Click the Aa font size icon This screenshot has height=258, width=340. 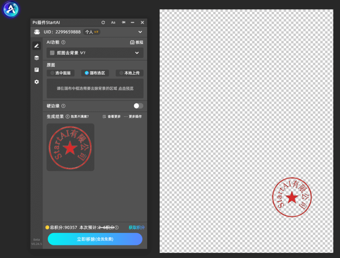click(113, 23)
